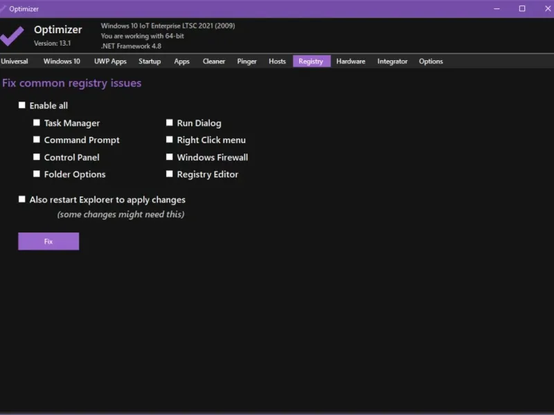The width and height of the screenshot is (554, 415).
Task: Enable the Windows Firewall fix checkbox
Action: tap(170, 157)
